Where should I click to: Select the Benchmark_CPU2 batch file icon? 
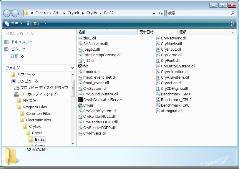point(158,100)
